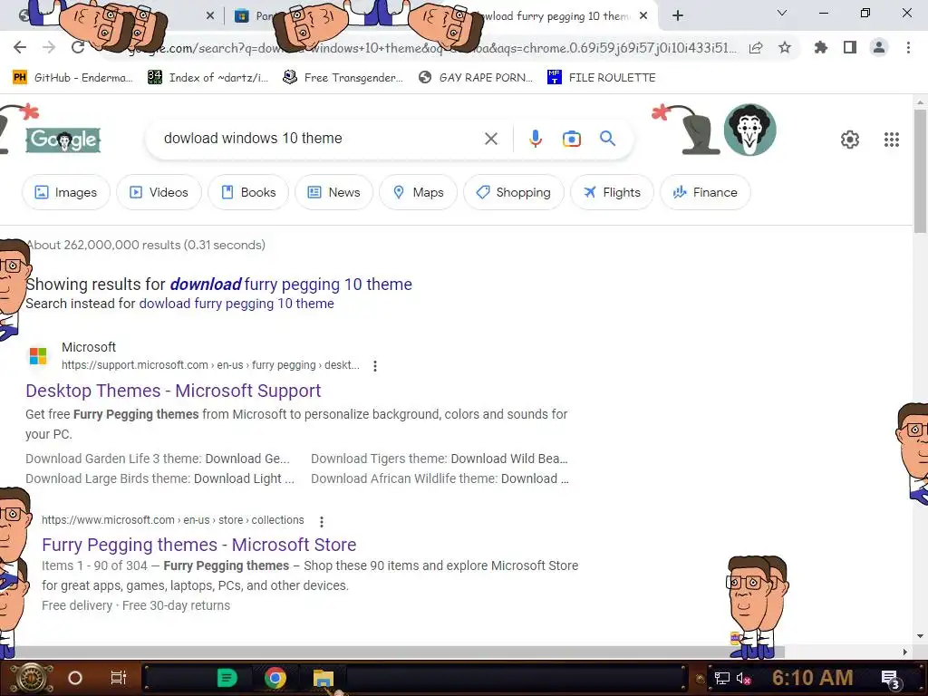The width and height of the screenshot is (928, 696).
Task: Open the GitHub - Enderma... bookmark
Action: 72,78
